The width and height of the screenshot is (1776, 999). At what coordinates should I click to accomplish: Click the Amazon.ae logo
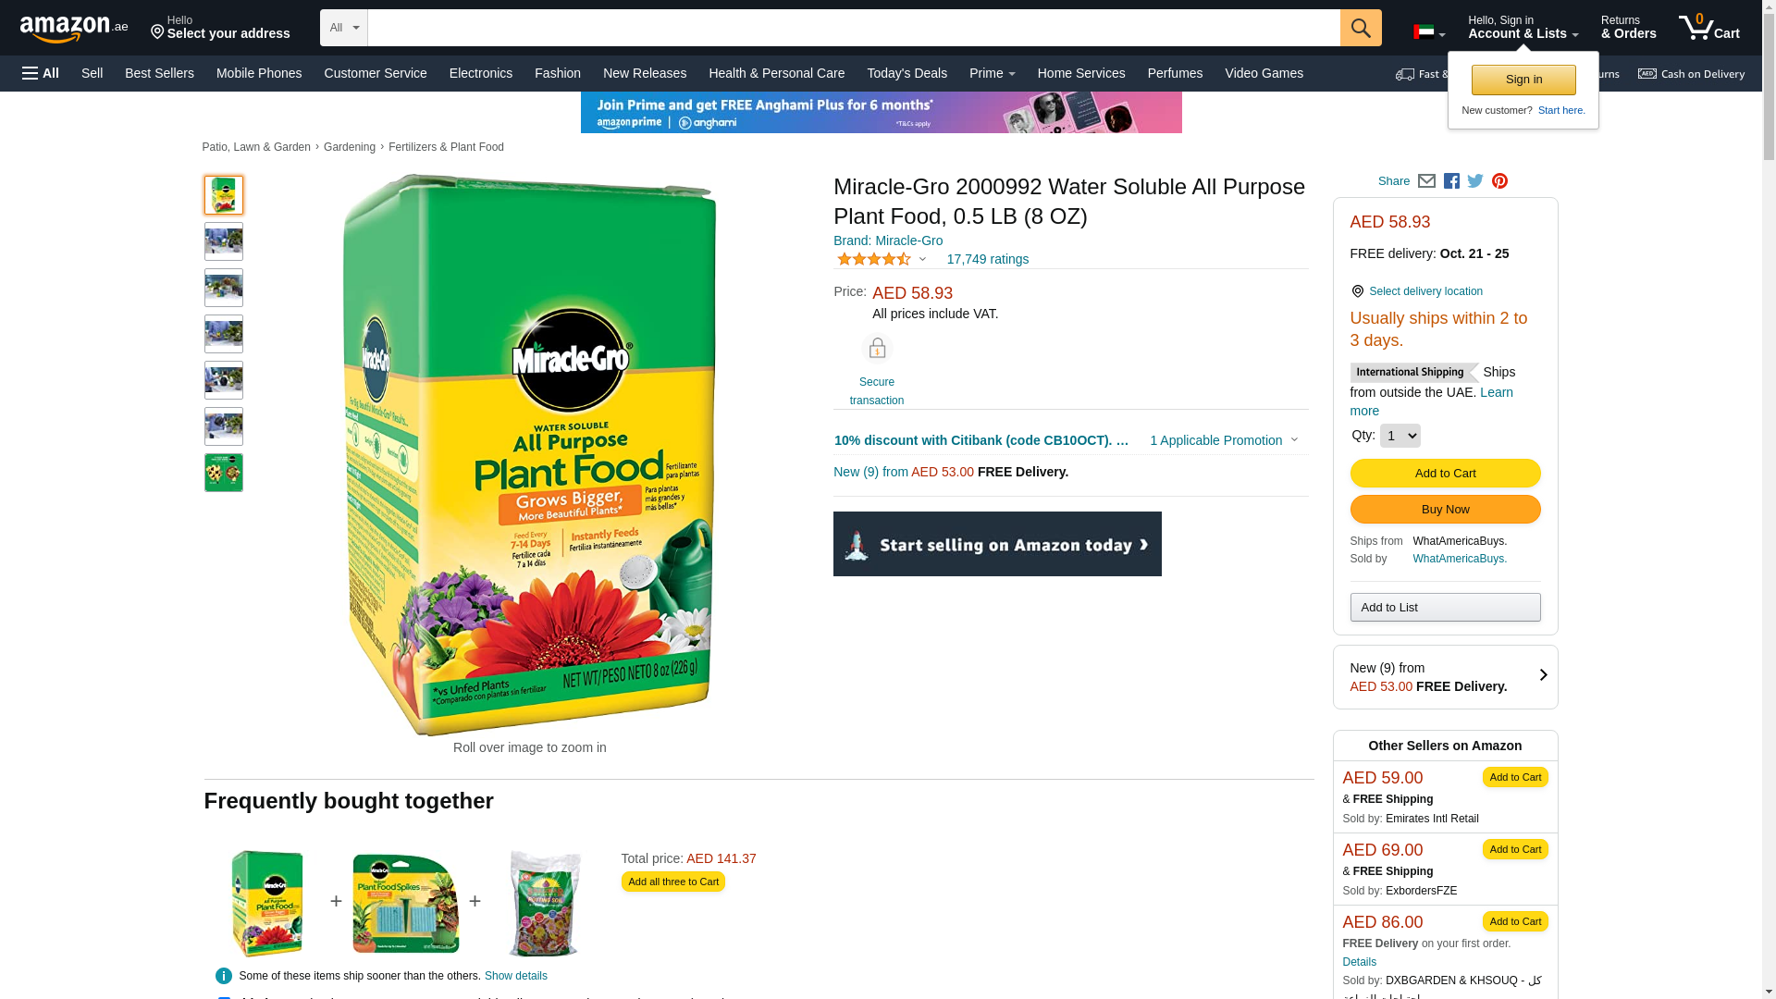74,29
